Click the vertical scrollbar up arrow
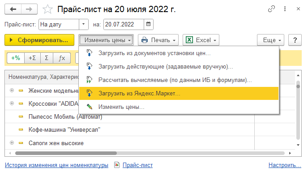308x172 pixels. pyautogui.click(x=298, y=75)
